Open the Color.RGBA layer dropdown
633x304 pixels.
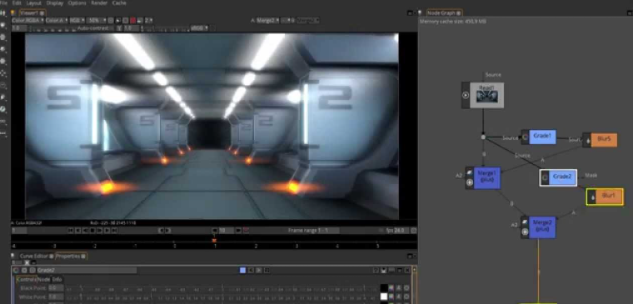coord(27,20)
